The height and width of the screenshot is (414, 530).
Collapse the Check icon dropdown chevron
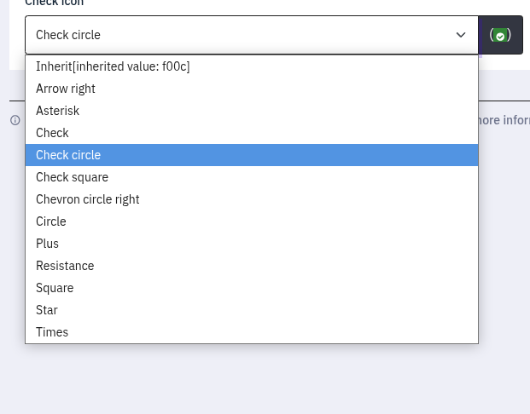(461, 35)
